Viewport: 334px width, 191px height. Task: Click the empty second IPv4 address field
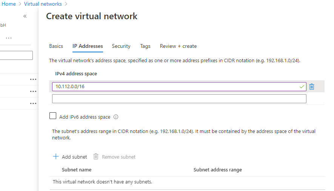click(x=179, y=99)
